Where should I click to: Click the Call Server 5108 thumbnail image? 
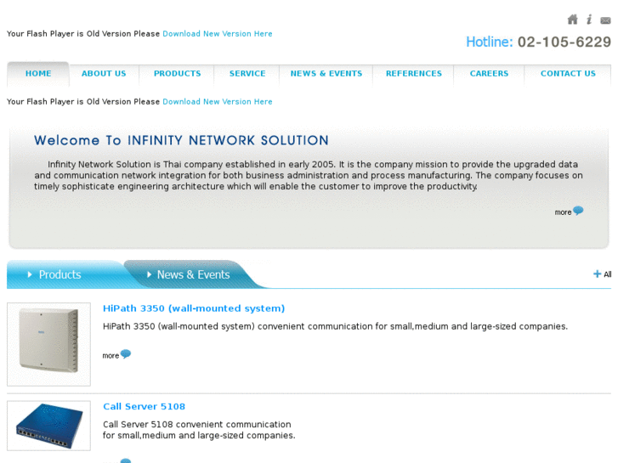(48, 426)
